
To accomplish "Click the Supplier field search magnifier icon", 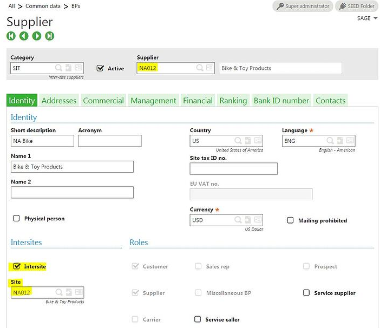I will coord(200,68).
